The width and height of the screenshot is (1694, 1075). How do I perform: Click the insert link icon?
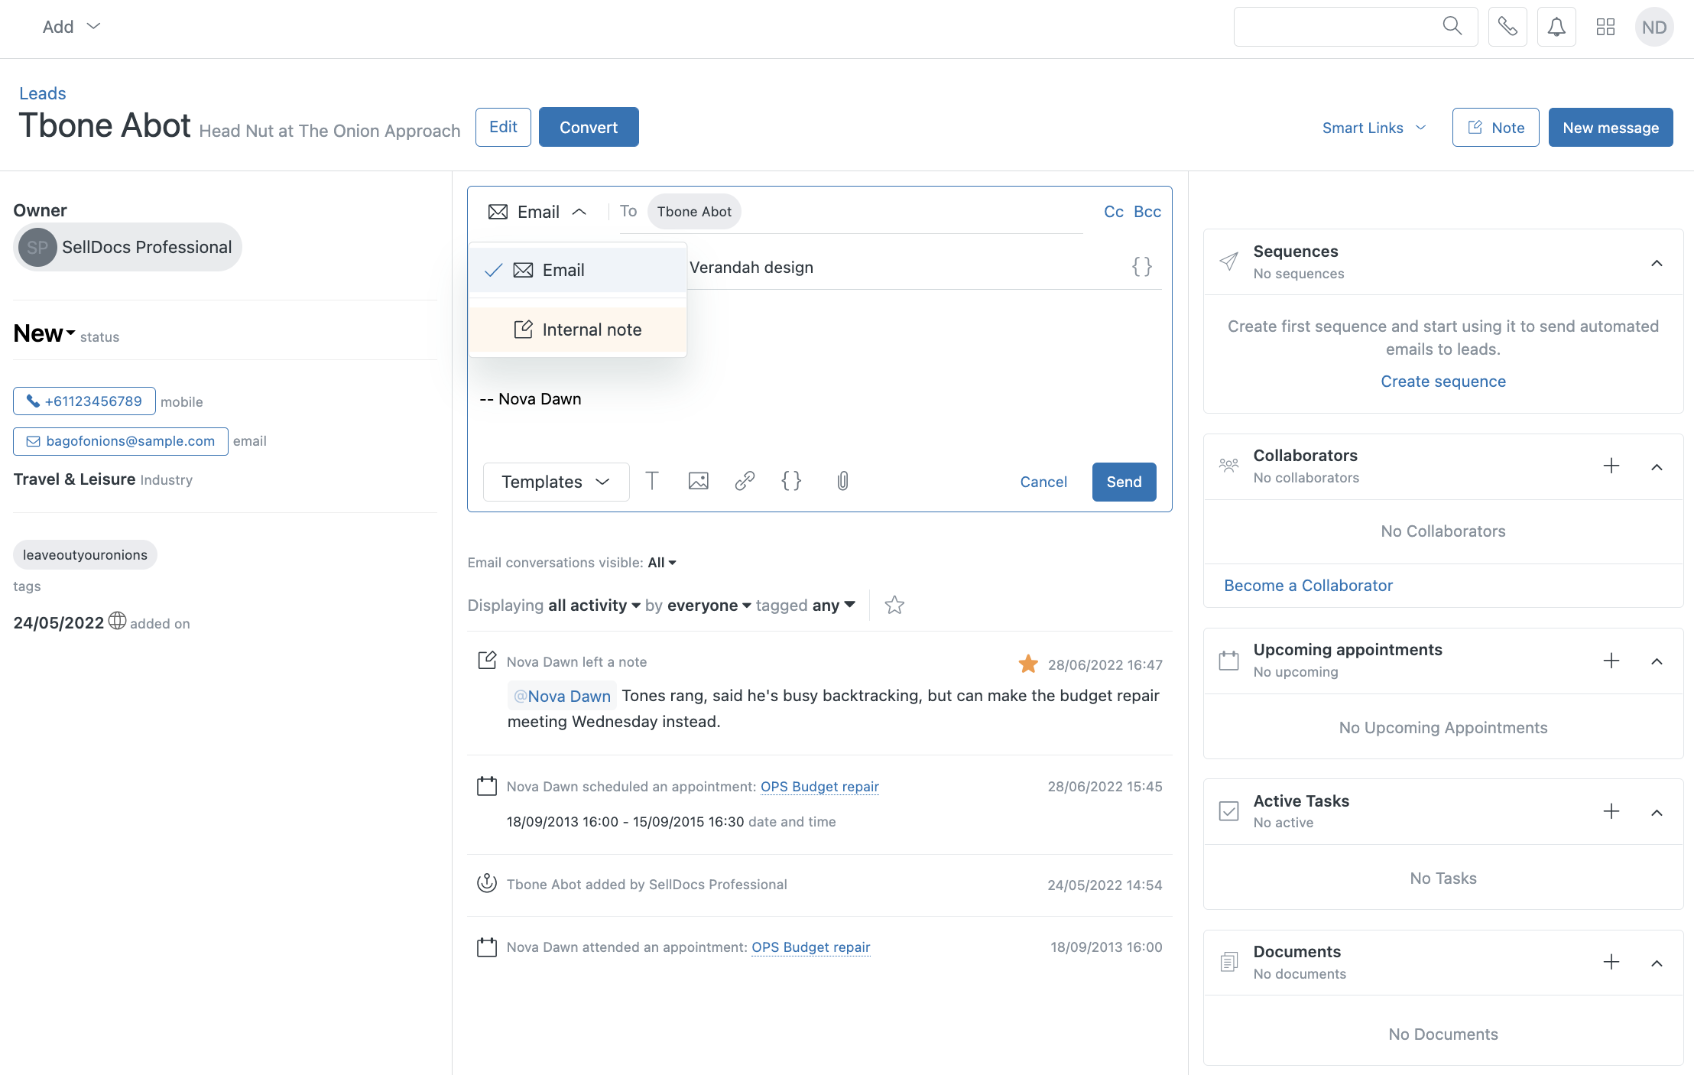tap(745, 481)
